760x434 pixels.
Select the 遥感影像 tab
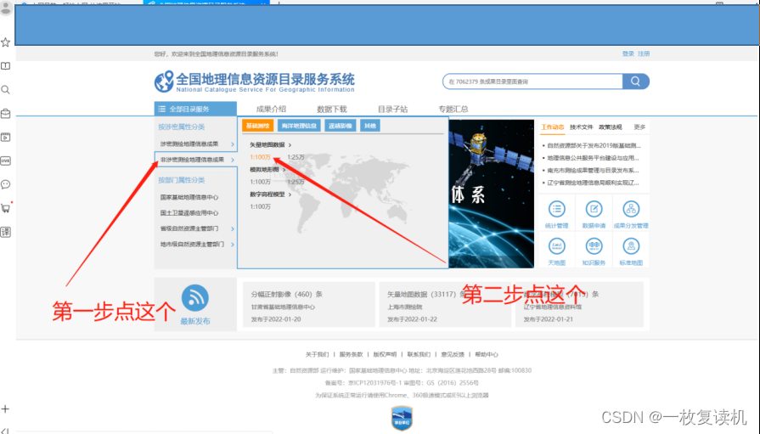(341, 126)
